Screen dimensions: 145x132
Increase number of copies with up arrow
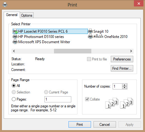click(x=125, y=85)
